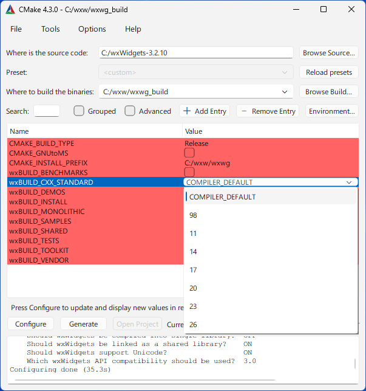Click Browse Build button
Screen dimensions: 366x391
coord(328,91)
